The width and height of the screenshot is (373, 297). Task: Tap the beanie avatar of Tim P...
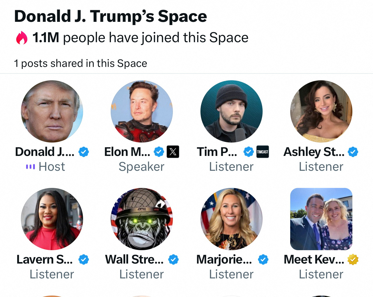pos(232,111)
